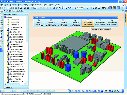
Task: Open the new document dropdown arrow
Action: coord(23,8)
